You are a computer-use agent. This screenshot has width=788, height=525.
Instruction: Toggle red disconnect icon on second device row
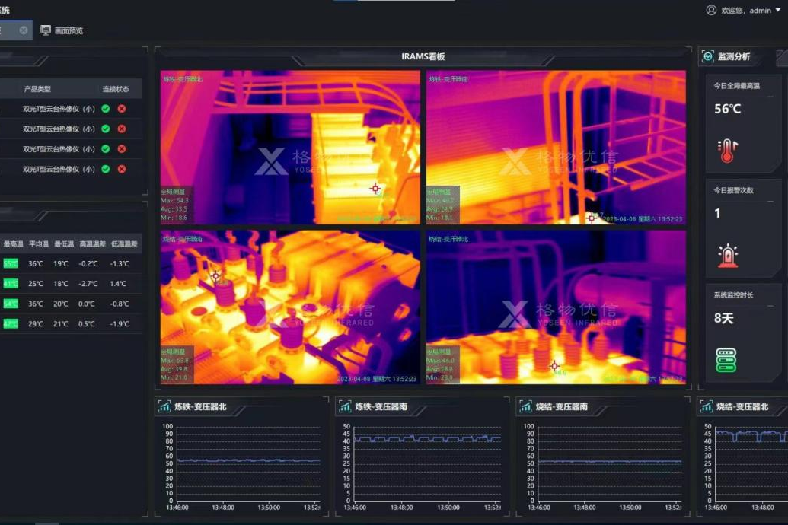point(122,129)
